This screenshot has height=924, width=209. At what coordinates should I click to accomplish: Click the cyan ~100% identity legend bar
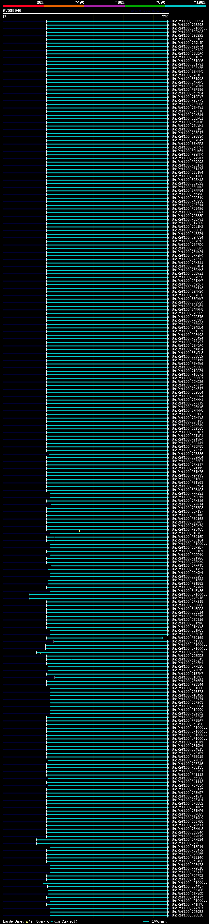tap(186, 6)
